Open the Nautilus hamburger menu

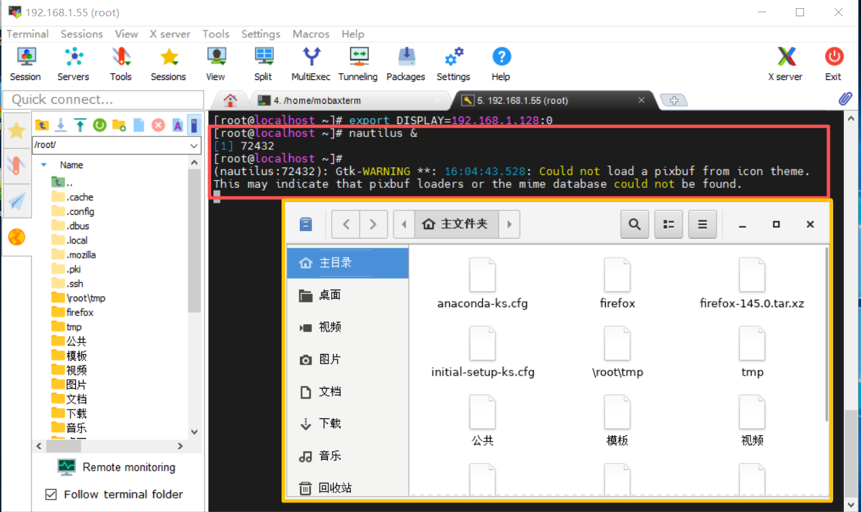[702, 224]
